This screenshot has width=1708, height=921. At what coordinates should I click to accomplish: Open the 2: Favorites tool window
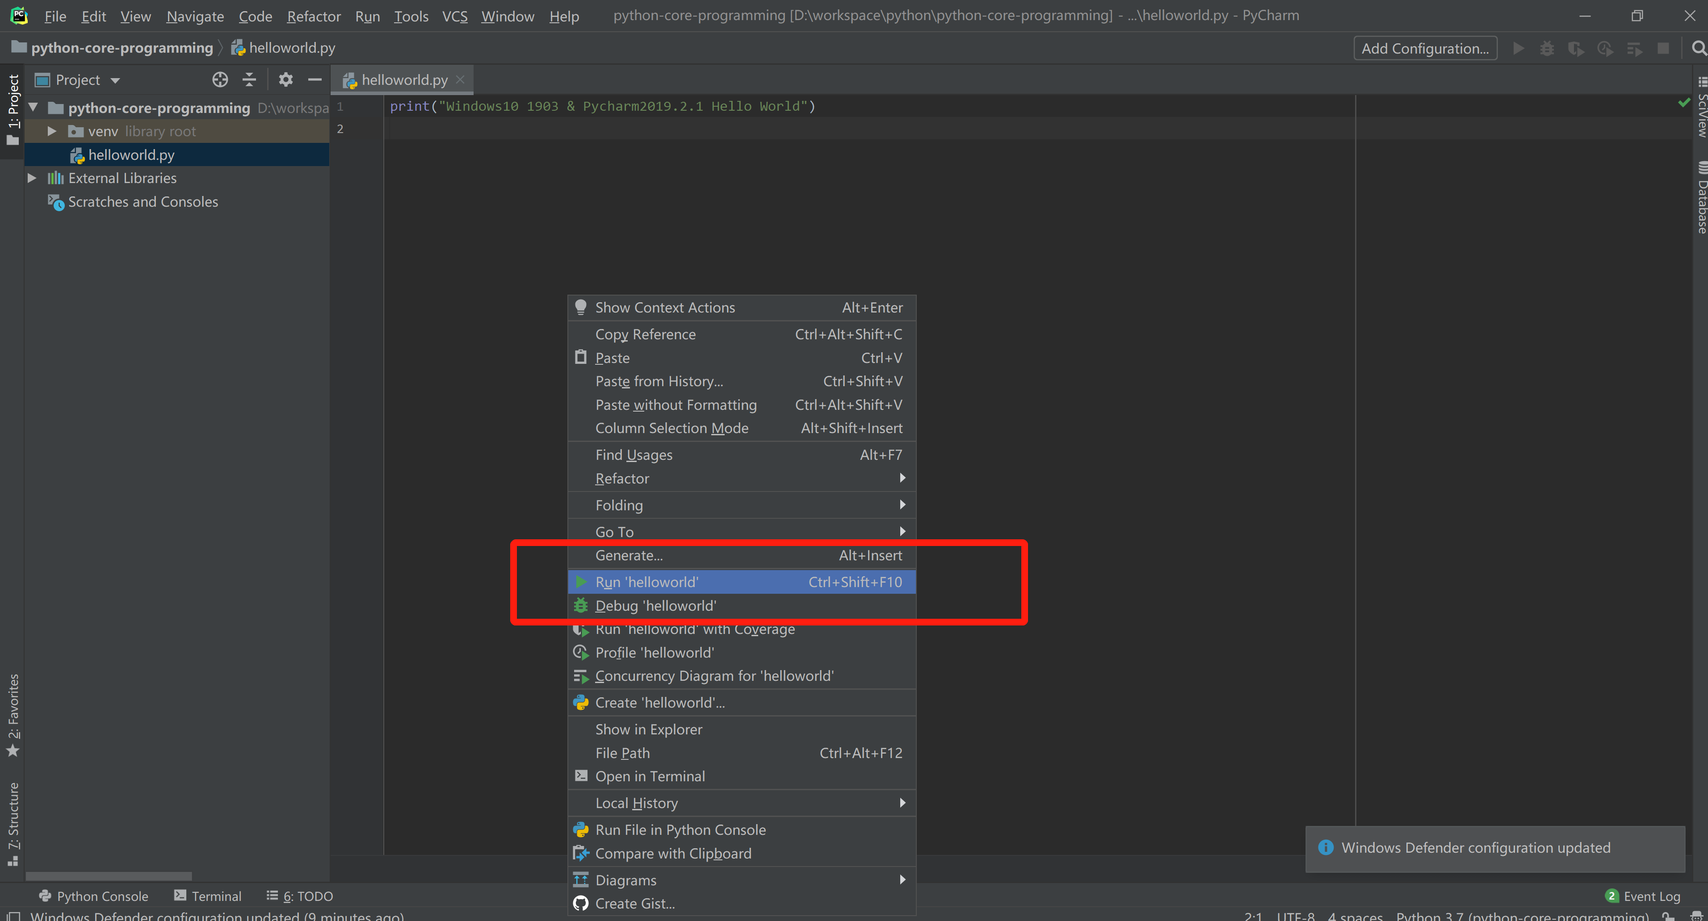(13, 716)
